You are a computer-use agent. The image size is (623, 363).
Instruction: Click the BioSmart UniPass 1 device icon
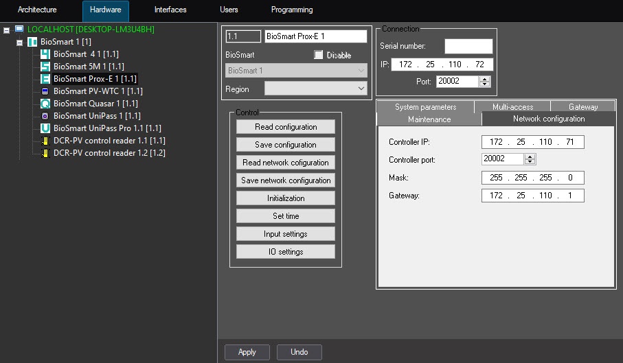pyautogui.click(x=45, y=116)
